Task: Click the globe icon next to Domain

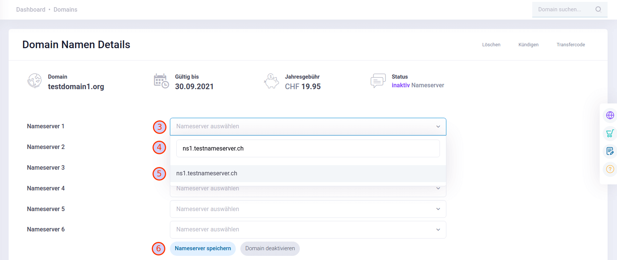Action: click(35, 81)
